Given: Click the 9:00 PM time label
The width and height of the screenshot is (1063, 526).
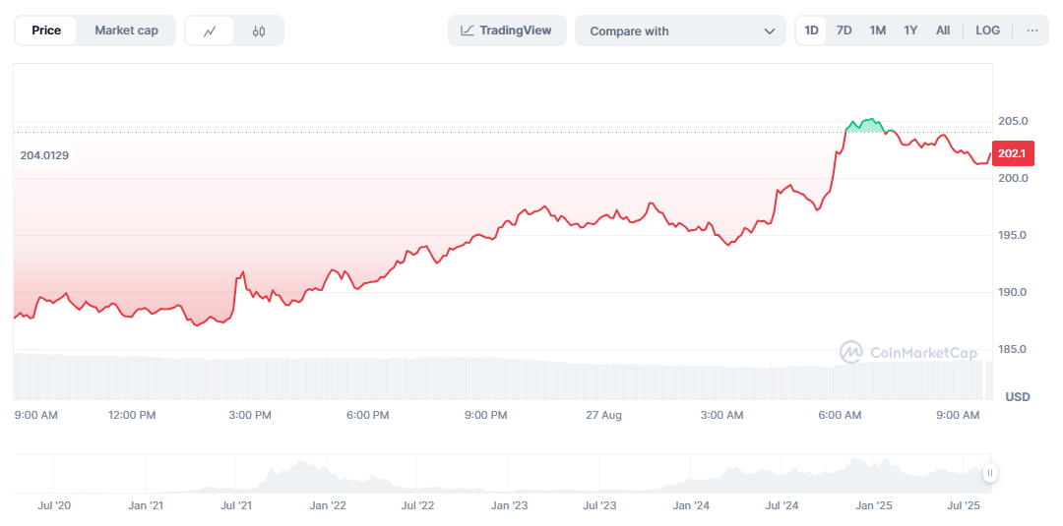Looking at the screenshot, I should point(485,415).
